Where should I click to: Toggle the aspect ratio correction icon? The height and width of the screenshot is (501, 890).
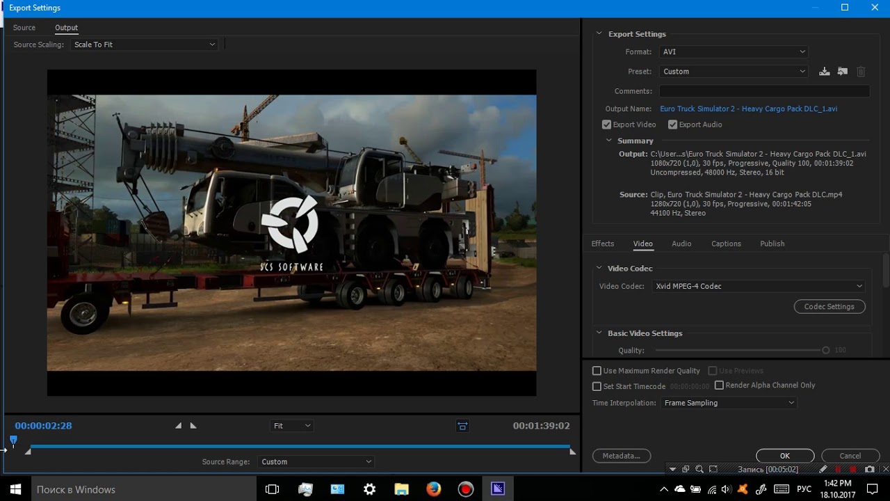[462, 426]
